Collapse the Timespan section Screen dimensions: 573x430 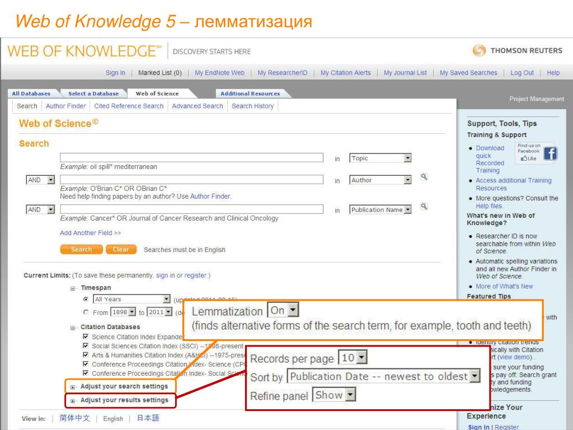click(x=72, y=288)
